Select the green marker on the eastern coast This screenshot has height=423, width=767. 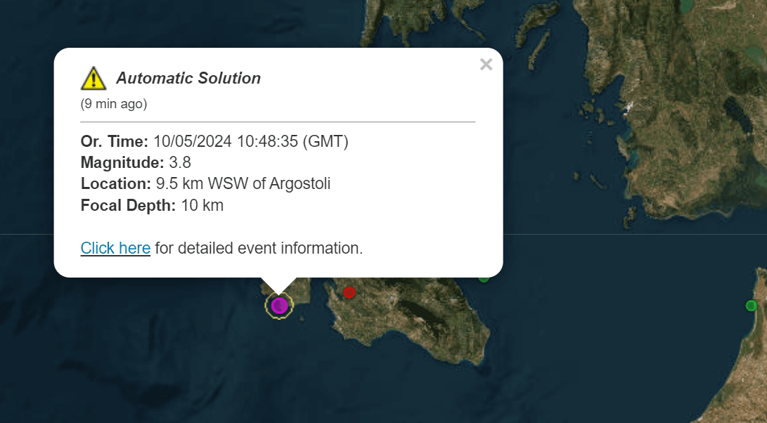point(751,306)
